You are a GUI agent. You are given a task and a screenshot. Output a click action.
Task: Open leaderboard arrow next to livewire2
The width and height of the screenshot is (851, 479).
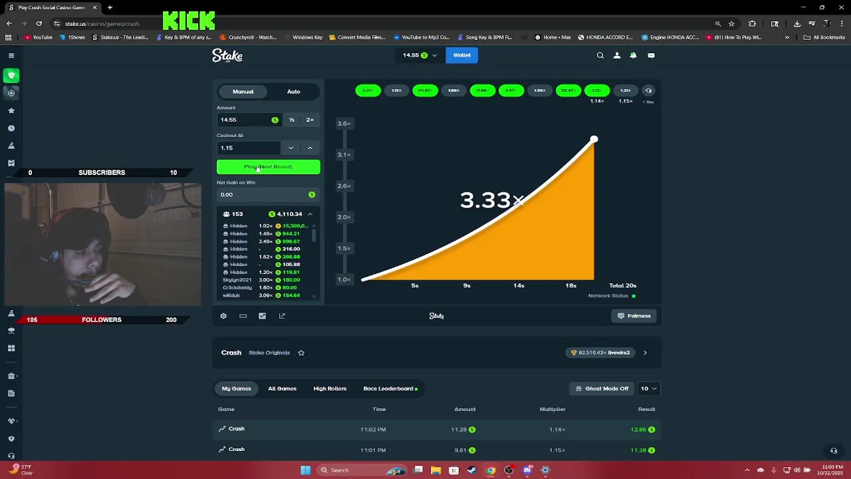(645, 353)
